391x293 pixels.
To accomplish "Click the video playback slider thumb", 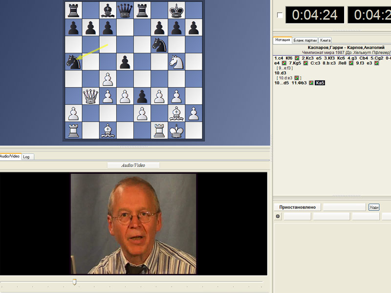I will (74, 282).
